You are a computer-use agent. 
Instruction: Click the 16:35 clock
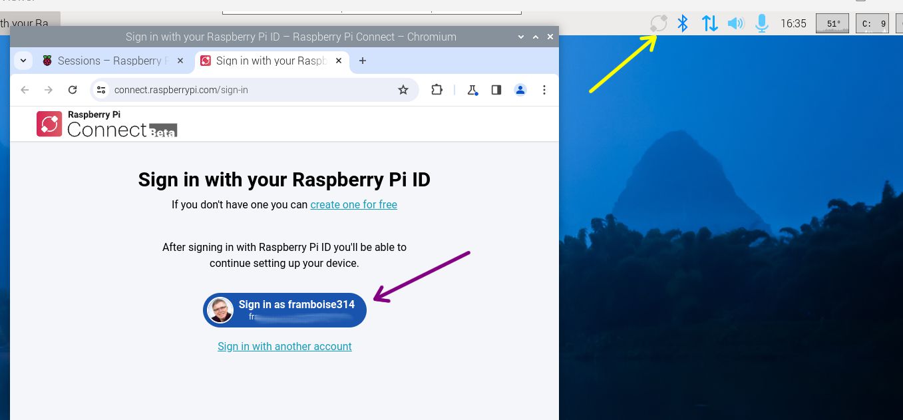tap(793, 23)
